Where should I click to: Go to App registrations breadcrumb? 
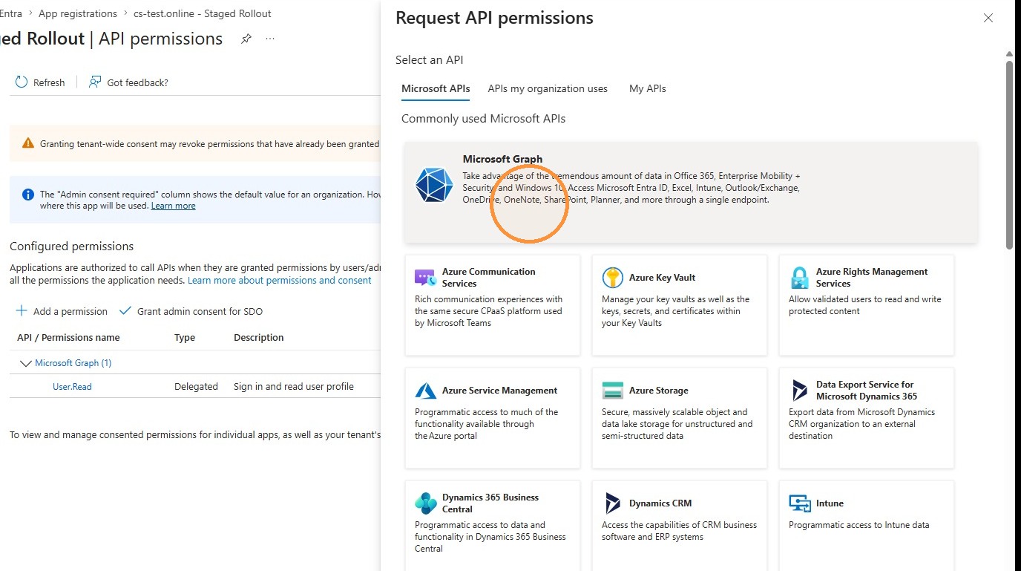78,13
